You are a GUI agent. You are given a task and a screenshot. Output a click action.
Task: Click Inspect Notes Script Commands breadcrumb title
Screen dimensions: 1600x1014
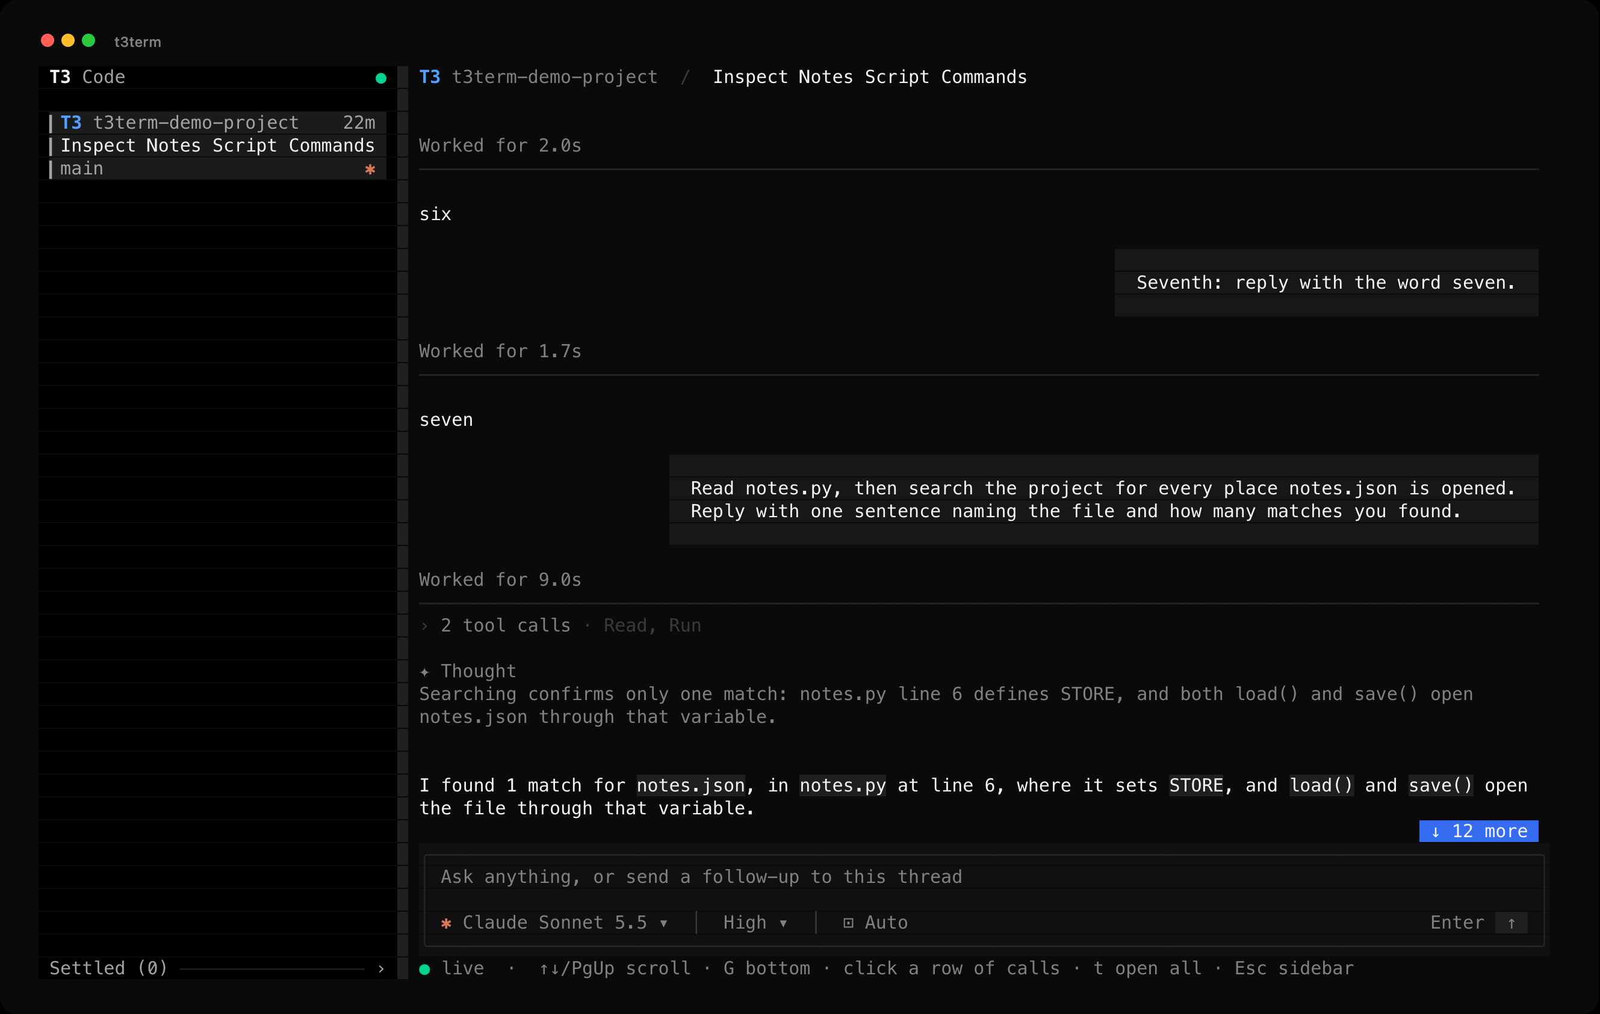pyautogui.click(x=870, y=77)
